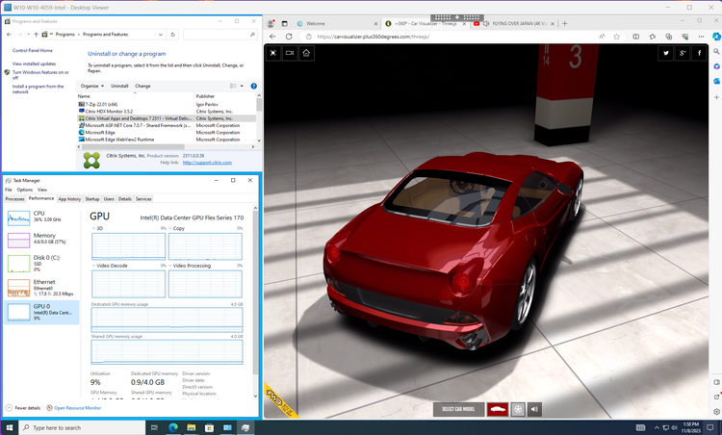Collapse Task Manager with Fewer details
This screenshot has height=435, width=722.
pyautogui.click(x=23, y=408)
